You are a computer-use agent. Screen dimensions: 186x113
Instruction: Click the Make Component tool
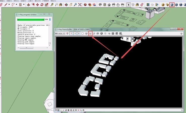[133, 5]
